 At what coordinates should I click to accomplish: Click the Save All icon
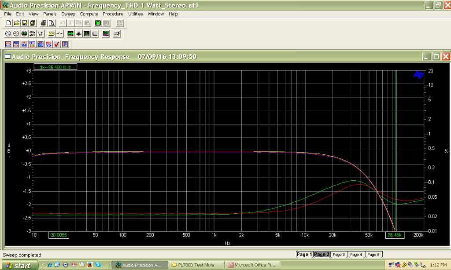[x=33, y=23]
